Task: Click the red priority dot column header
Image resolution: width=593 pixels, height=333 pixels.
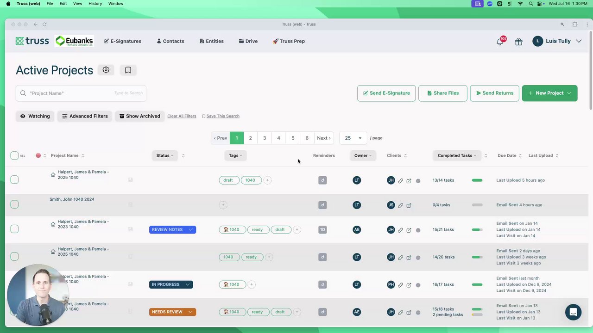Action: coord(38,155)
